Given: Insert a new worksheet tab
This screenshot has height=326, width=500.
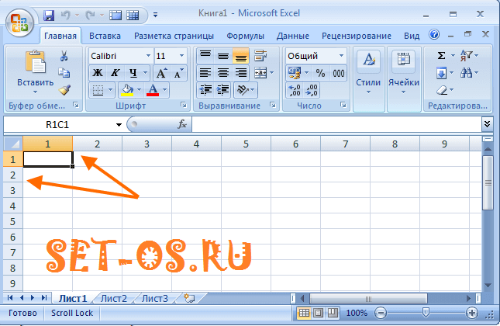Looking at the screenshot, I should pos(189,298).
